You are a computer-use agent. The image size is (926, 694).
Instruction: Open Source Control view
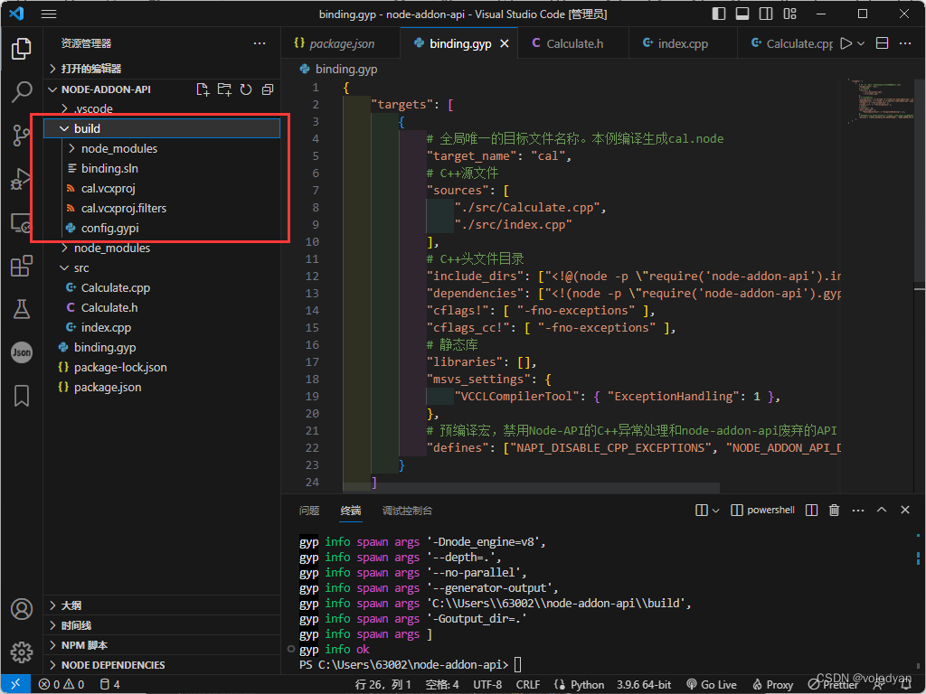pyautogui.click(x=22, y=136)
